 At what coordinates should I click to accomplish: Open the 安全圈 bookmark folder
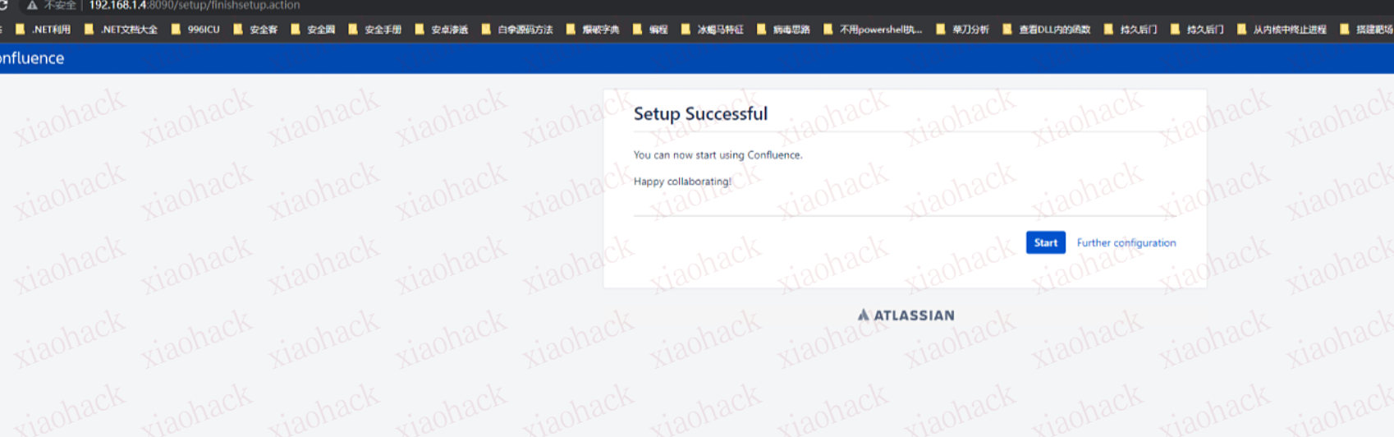(313, 30)
